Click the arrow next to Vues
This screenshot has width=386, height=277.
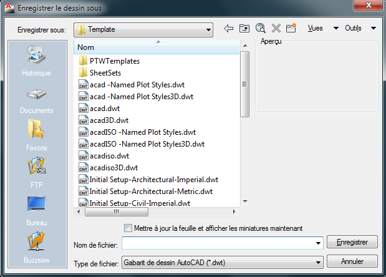point(335,28)
